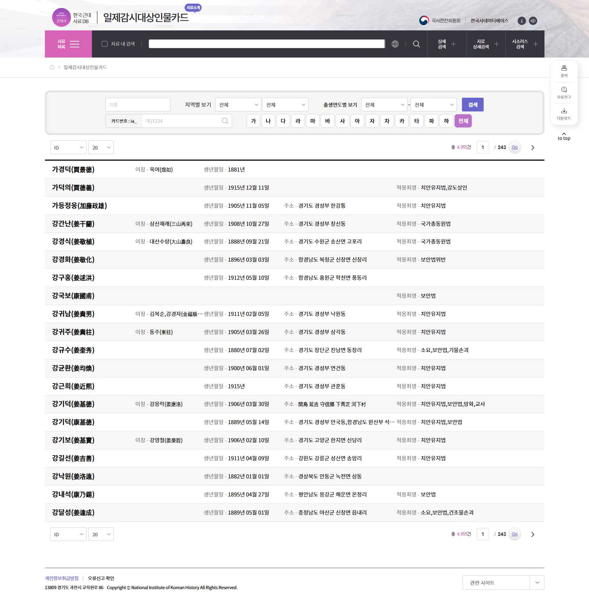This screenshot has height=609, width=589.
Task: Select the 가 consonant filter button
Action: tap(253, 121)
